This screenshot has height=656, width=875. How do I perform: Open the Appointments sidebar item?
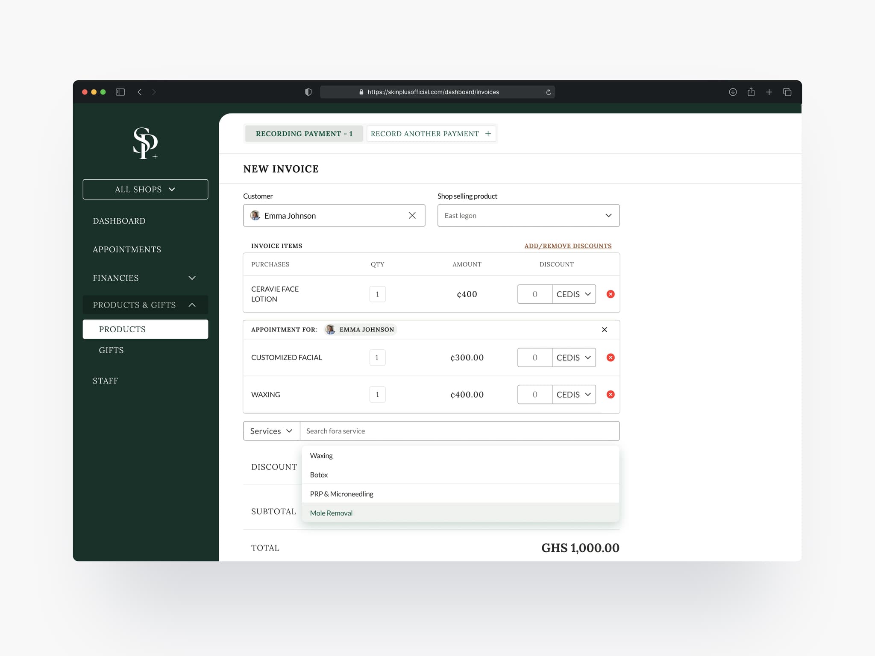point(127,249)
